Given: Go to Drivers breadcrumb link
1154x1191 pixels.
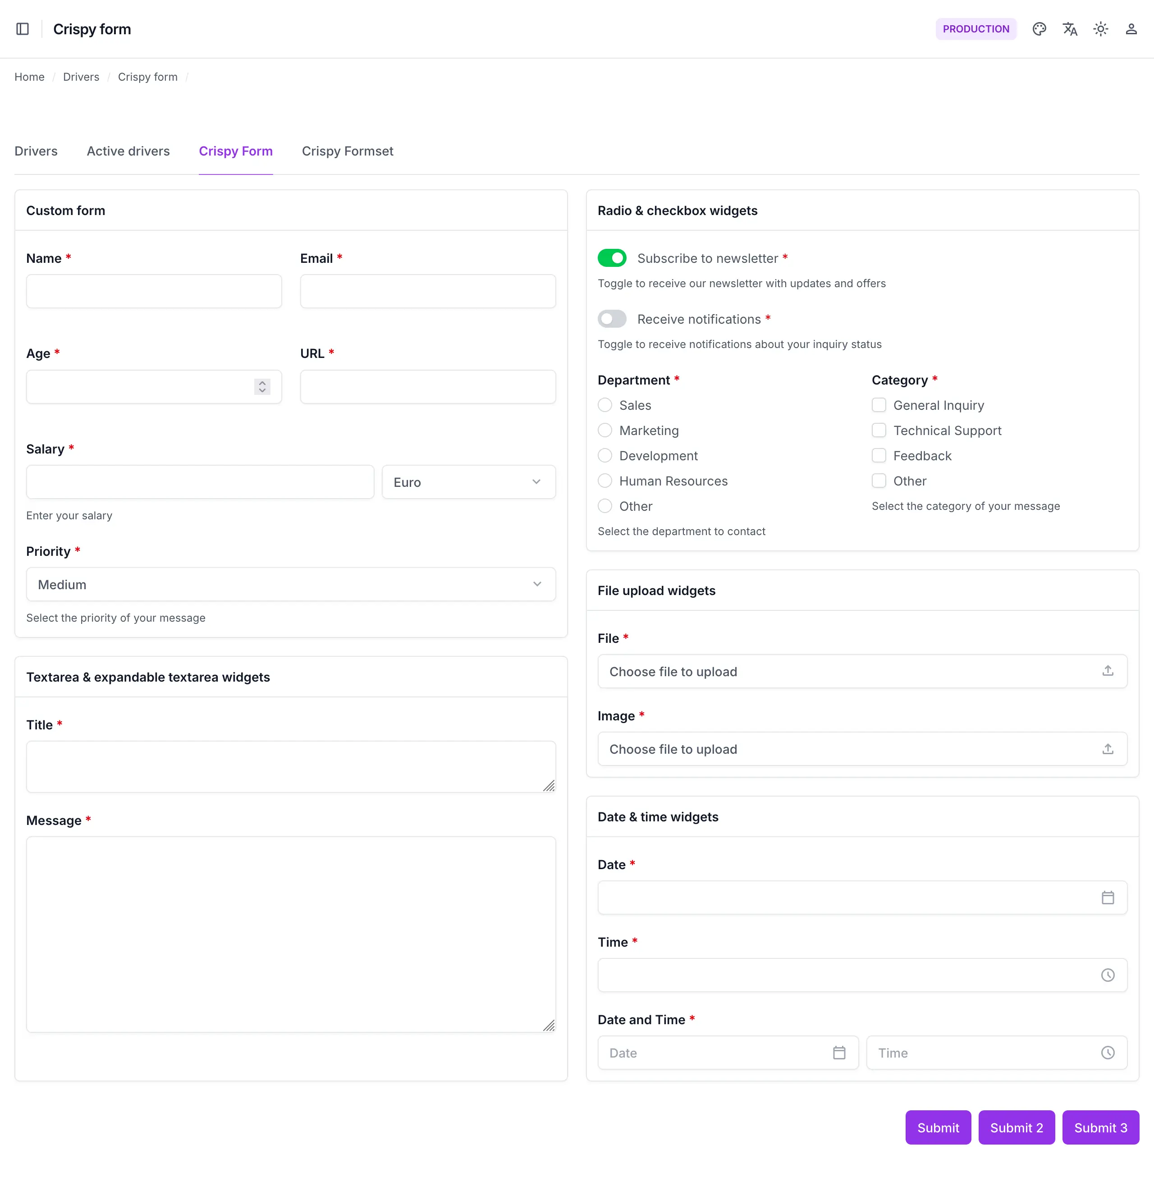Looking at the screenshot, I should point(81,77).
